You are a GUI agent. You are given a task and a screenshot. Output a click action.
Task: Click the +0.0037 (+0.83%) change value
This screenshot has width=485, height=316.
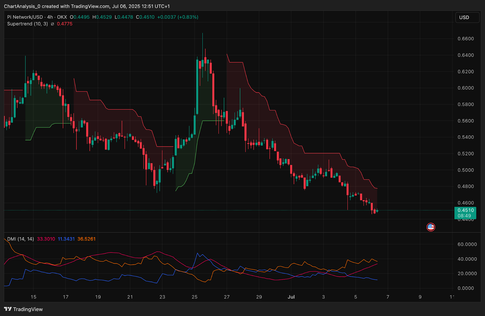[x=178, y=17]
